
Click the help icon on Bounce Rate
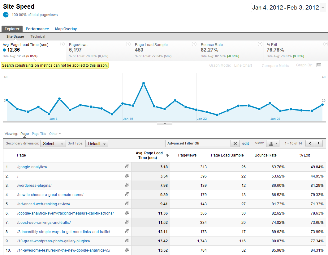(x=260, y=44)
